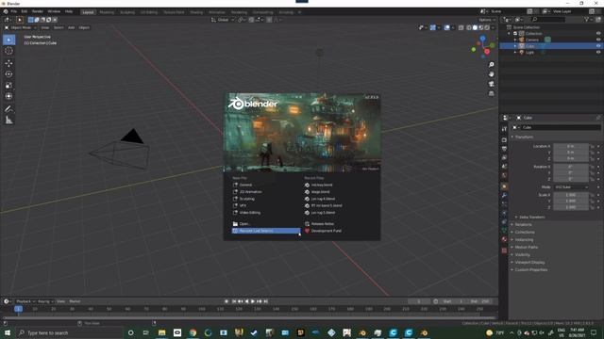
Task: Expand the Camera item in outliner
Action: click(515, 40)
